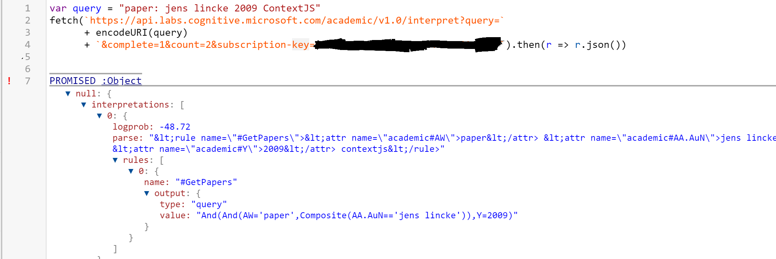Select the type "query" entry

[x=193, y=204]
